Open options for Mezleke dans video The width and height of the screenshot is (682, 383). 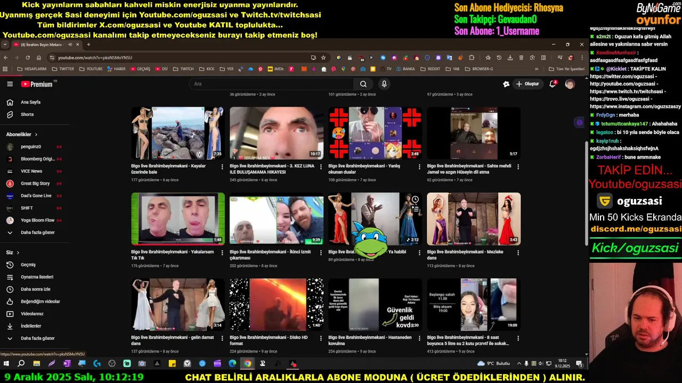tap(518, 252)
